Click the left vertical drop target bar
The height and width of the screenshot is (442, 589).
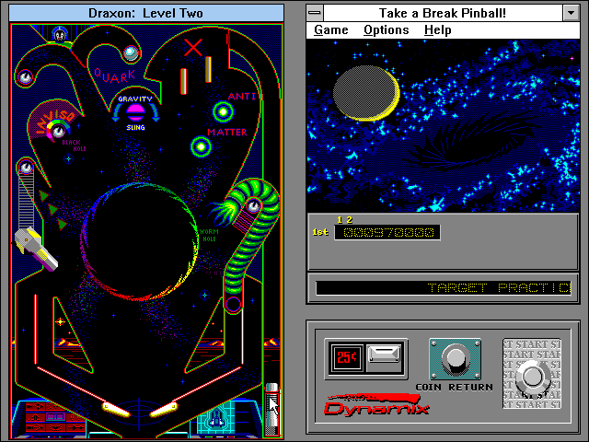(184, 81)
